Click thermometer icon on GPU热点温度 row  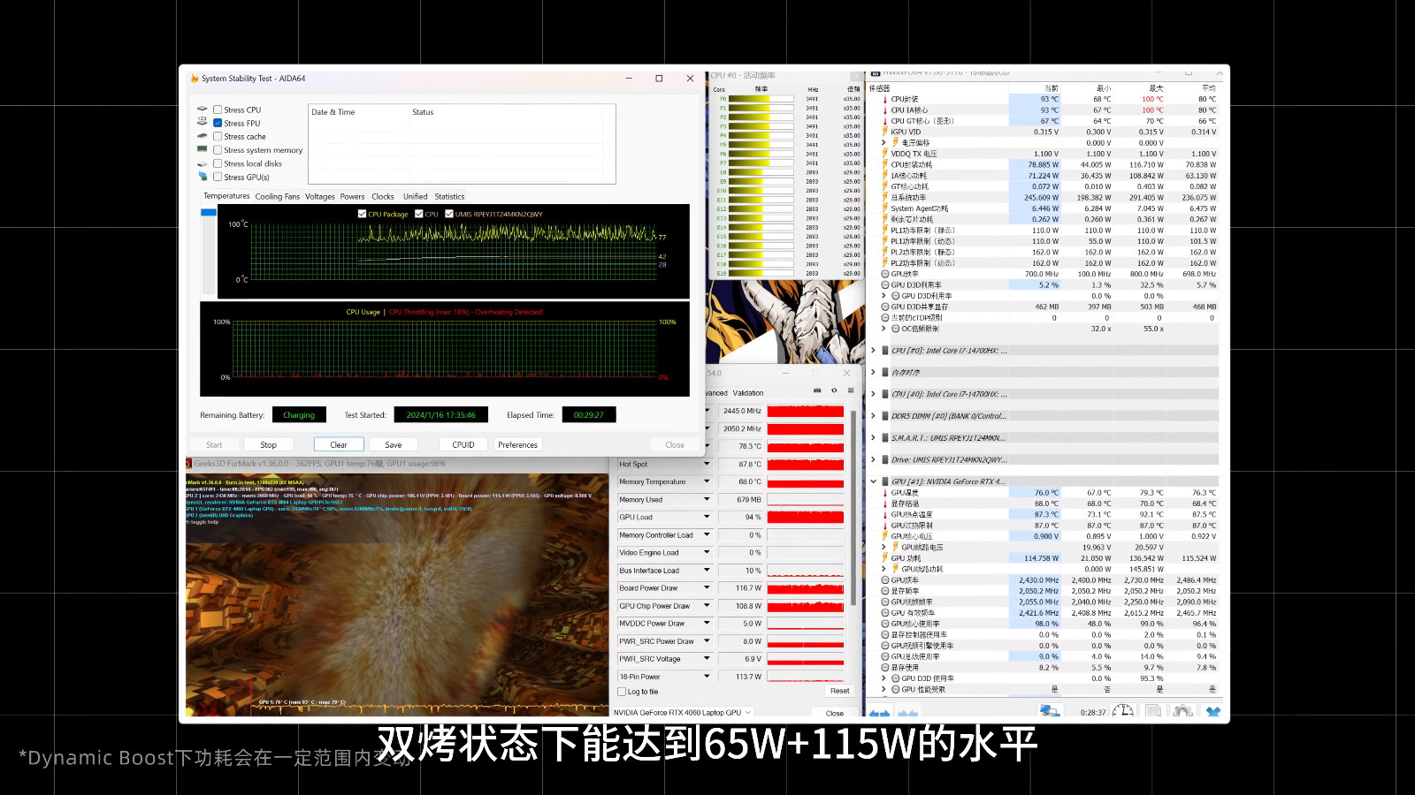coord(885,514)
